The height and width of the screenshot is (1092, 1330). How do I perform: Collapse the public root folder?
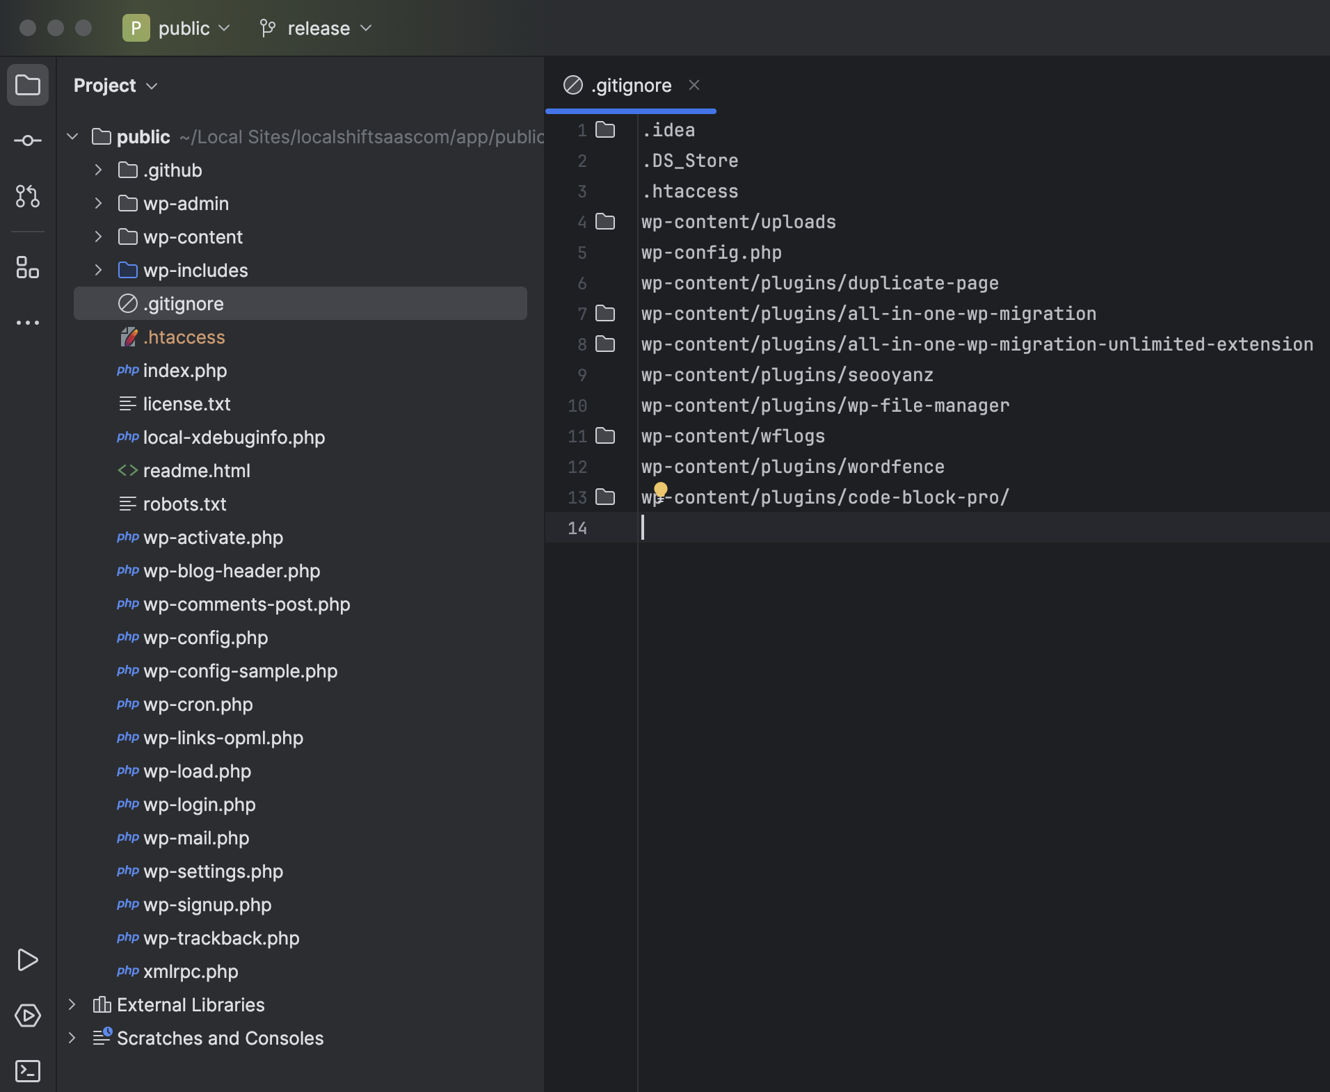pos(72,136)
